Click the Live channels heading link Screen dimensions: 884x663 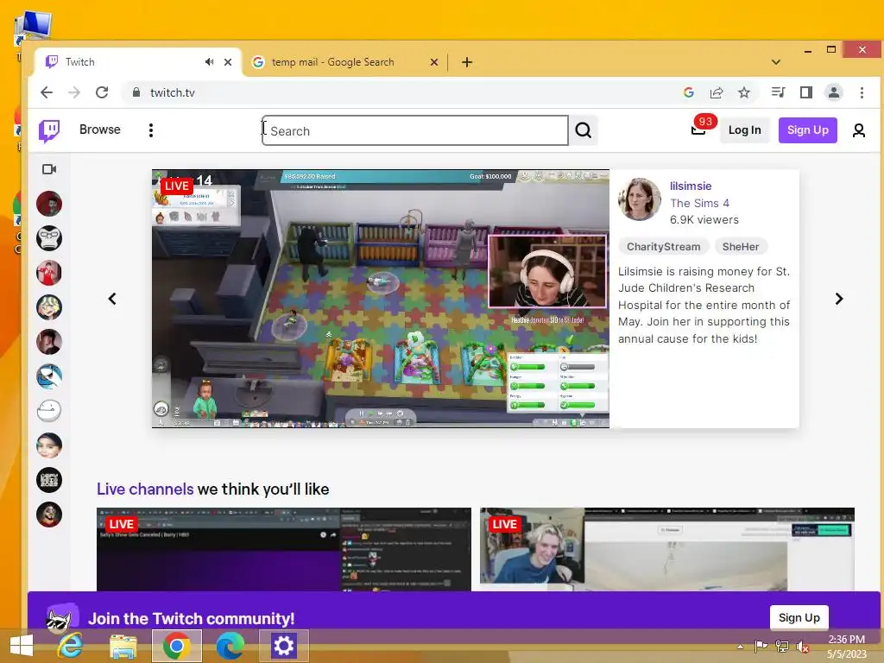(x=145, y=489)
